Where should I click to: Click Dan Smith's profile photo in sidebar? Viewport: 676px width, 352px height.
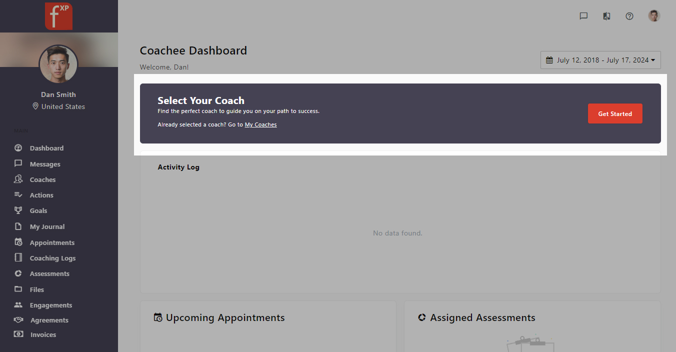pyautogui.click(x=58, y=64)
